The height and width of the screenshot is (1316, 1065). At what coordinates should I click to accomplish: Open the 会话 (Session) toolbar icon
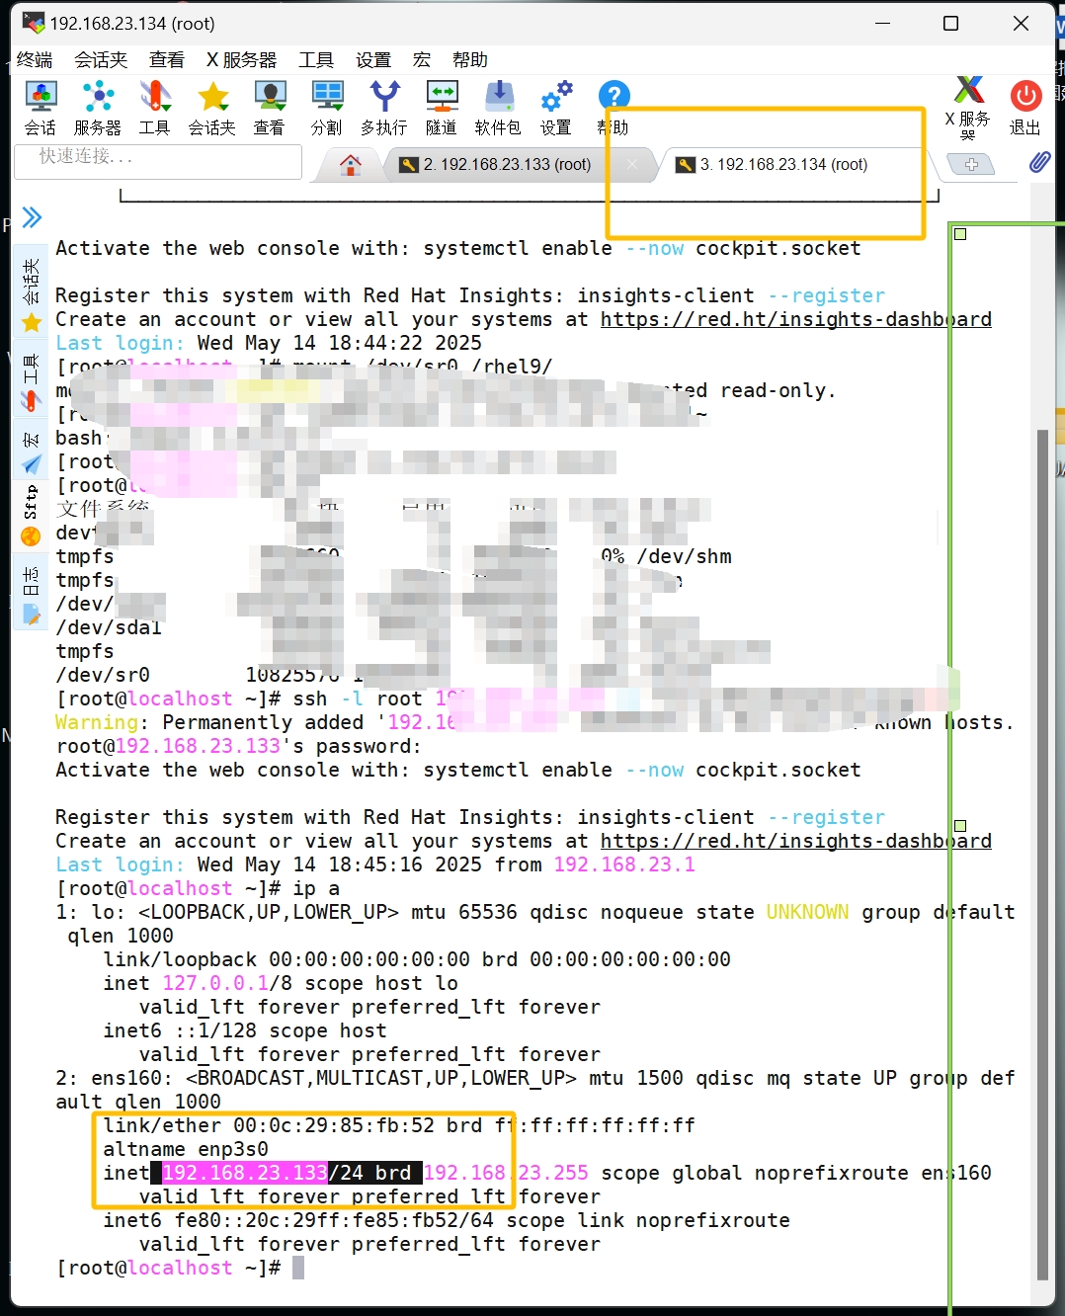coord(41,108)
